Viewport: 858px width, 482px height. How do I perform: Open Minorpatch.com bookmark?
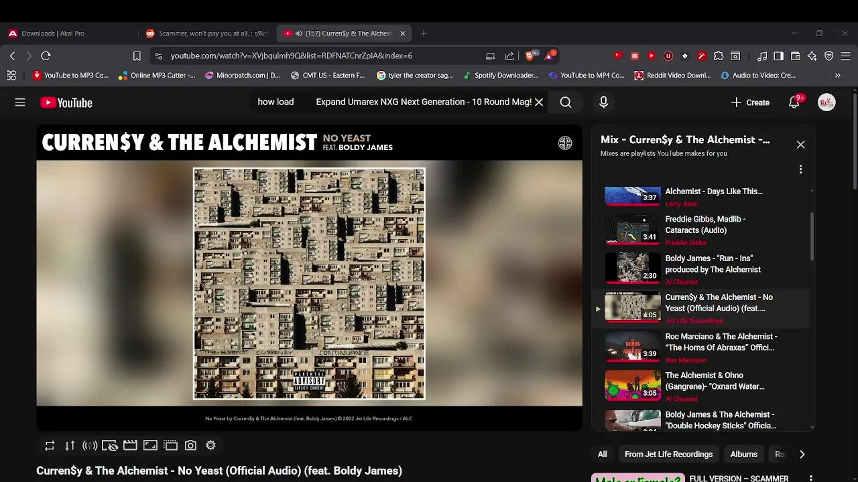click(x=243, y=76)
